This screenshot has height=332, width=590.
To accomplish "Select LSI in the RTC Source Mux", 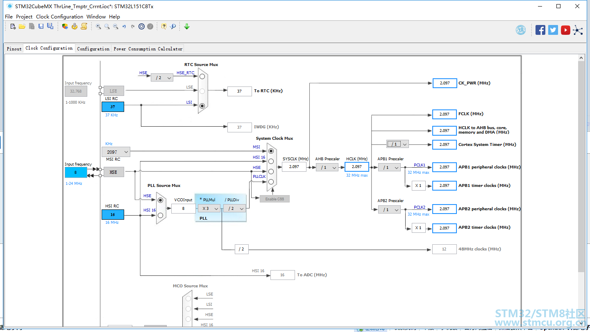I will coord(202,105).
